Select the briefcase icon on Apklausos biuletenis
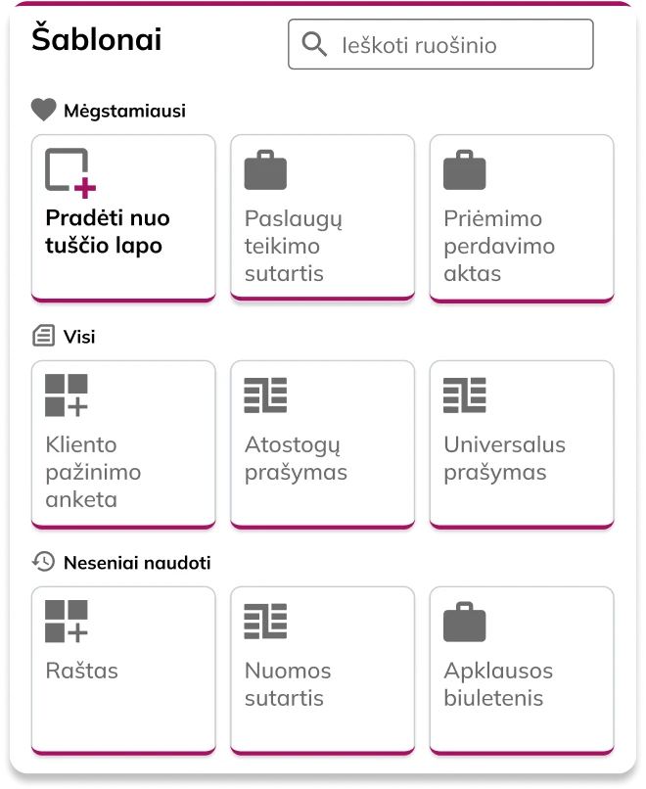 tap(463, 621)
